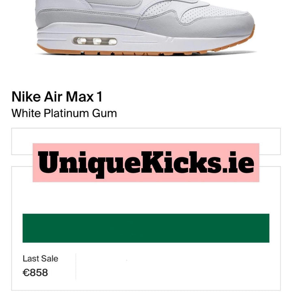This screenshot has width=292, height=292.
Task: Open the UniqueKicks.ie pink banner
Action: point(146,163)
